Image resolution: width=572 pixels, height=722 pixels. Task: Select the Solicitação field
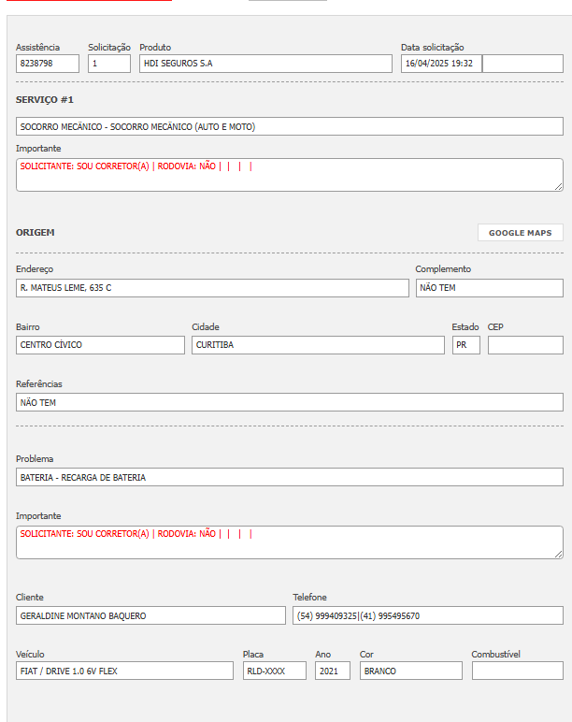pyautogui.click(x=109, y=64)
